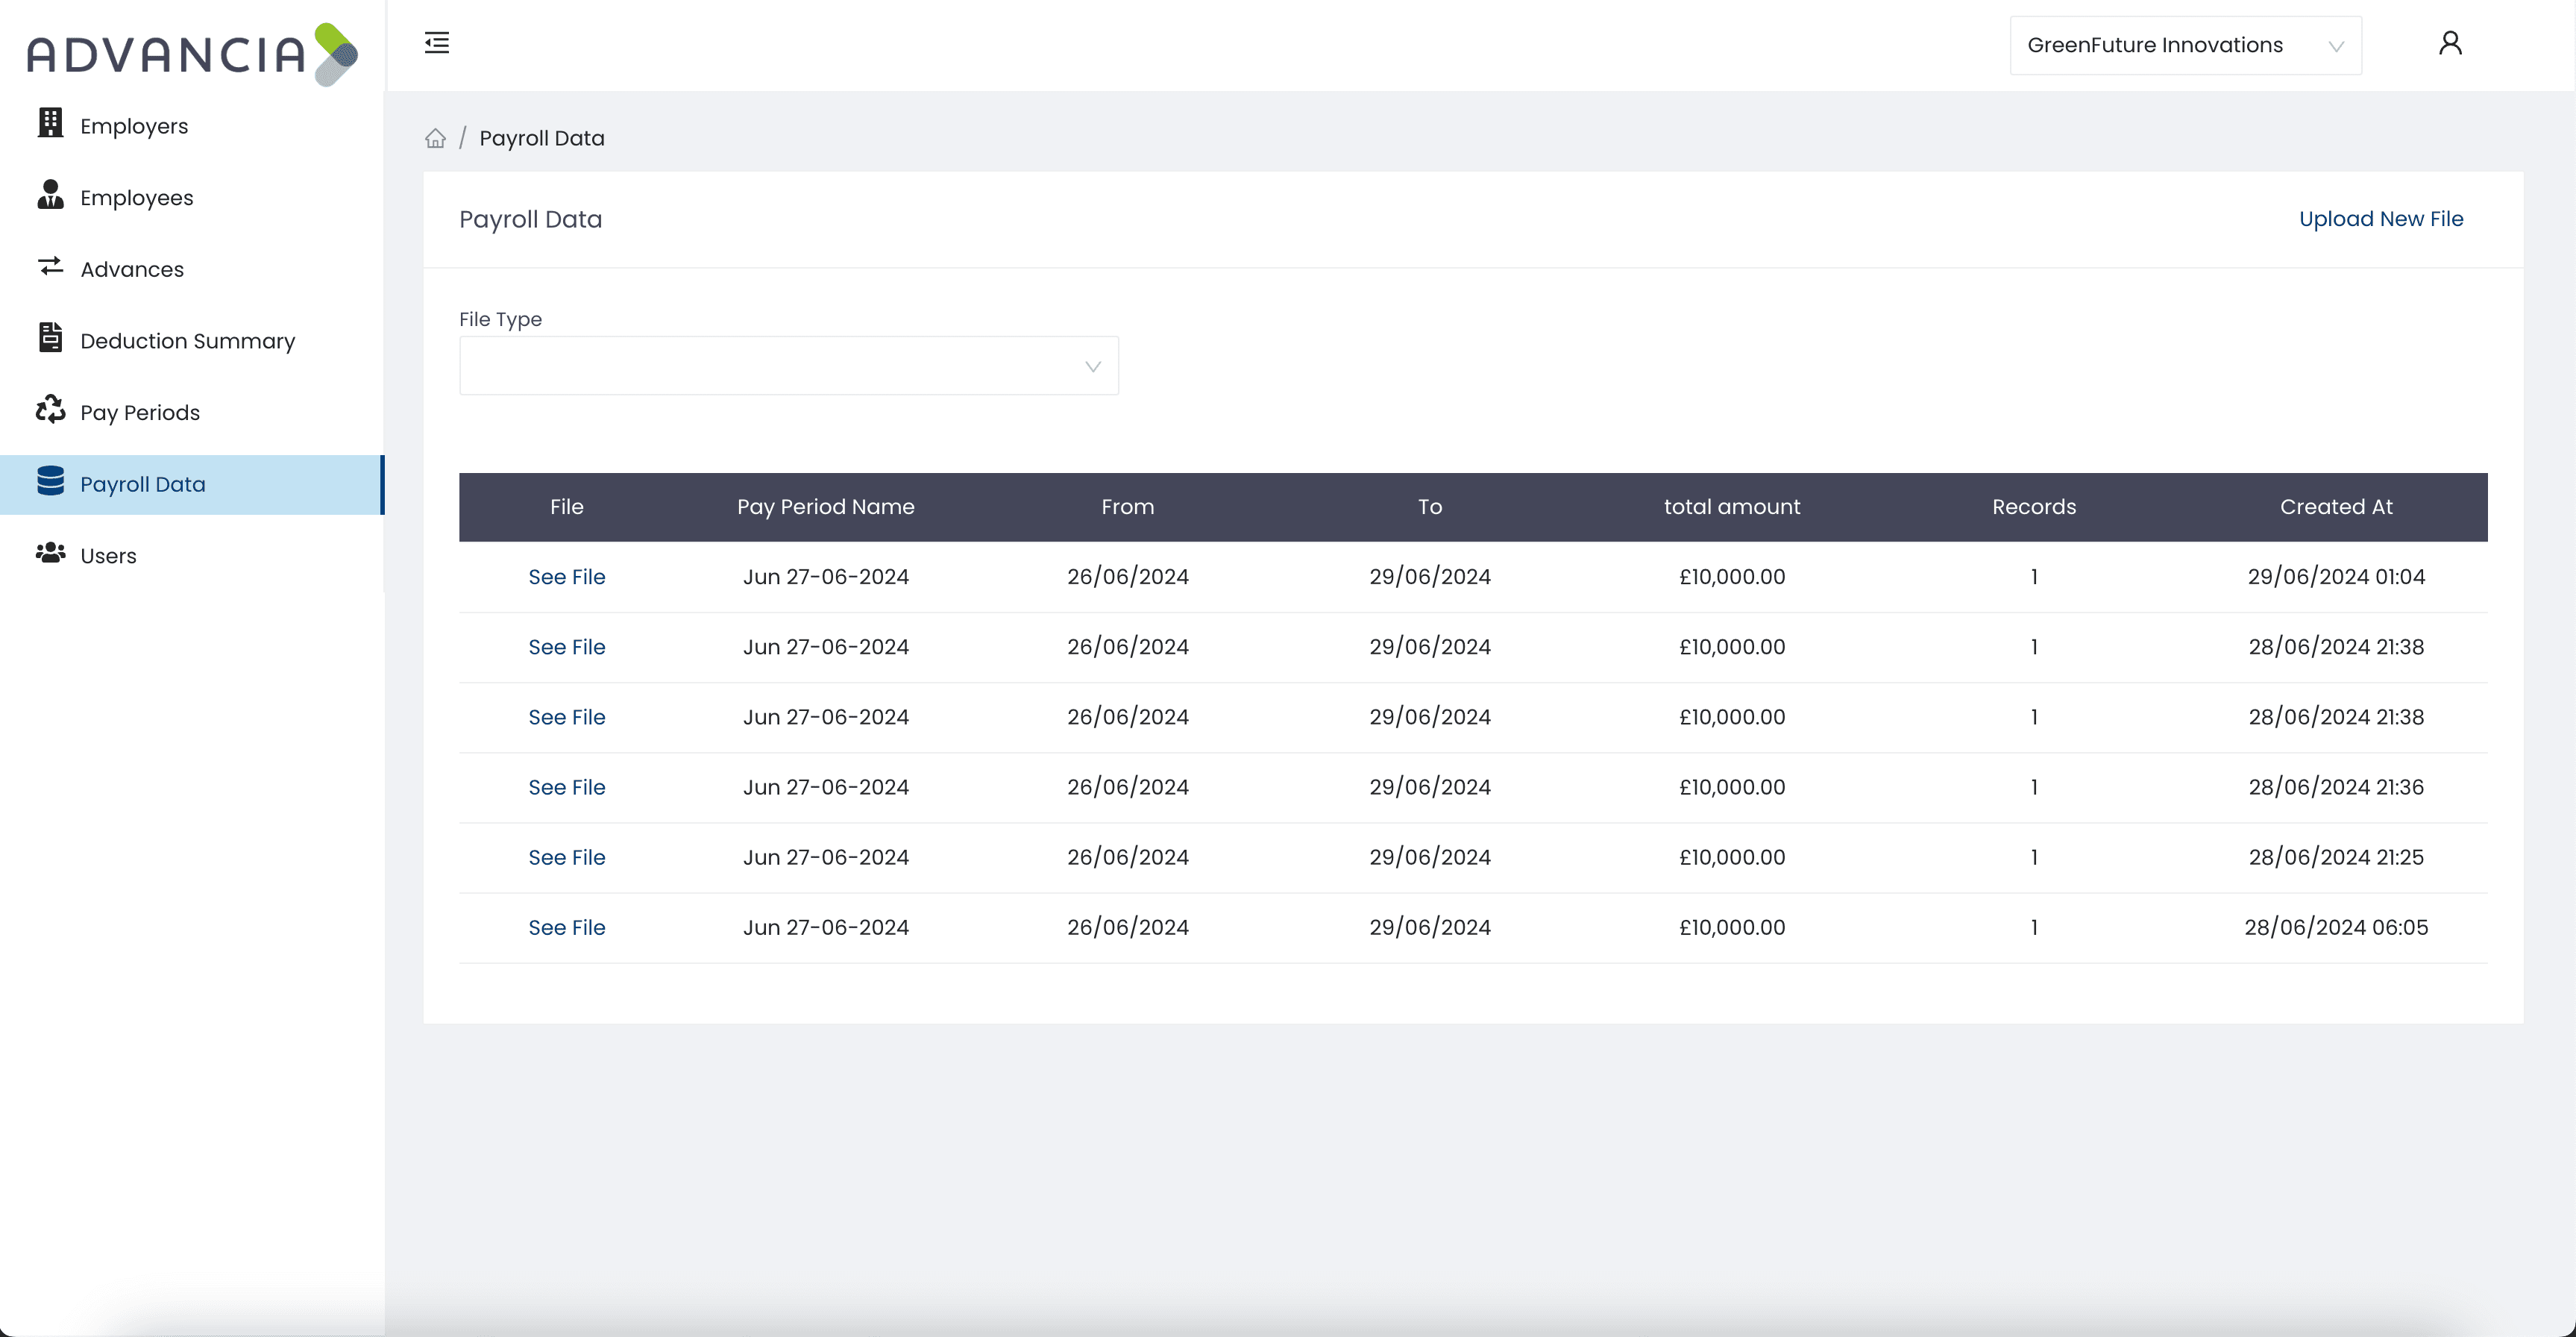2576x1337 pixels.
Task: Click the created date 28/06/2024 21:36
Action: point(2336,788)
